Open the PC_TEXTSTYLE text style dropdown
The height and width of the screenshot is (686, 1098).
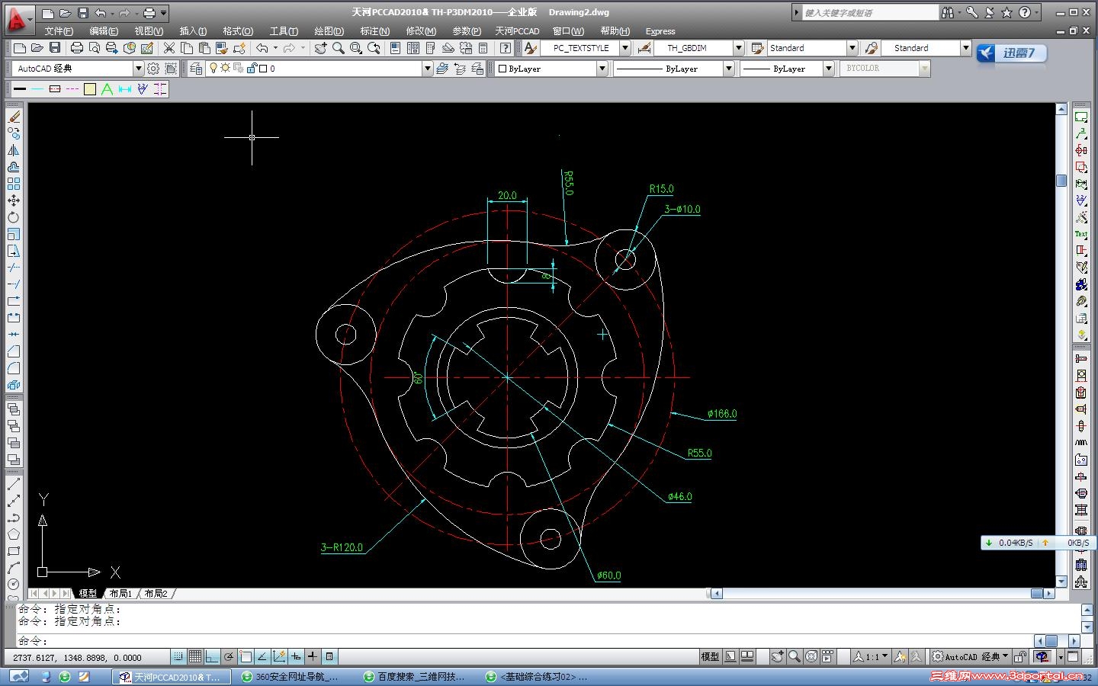586,48
